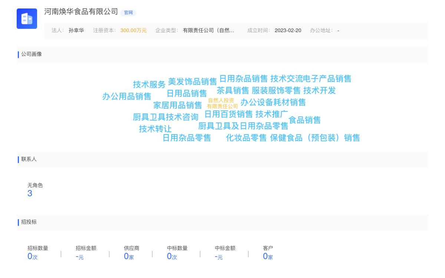
Task: Select word cloud tag 厨具卫具及日用杂品零售
Action: click(x=243, y=126)
